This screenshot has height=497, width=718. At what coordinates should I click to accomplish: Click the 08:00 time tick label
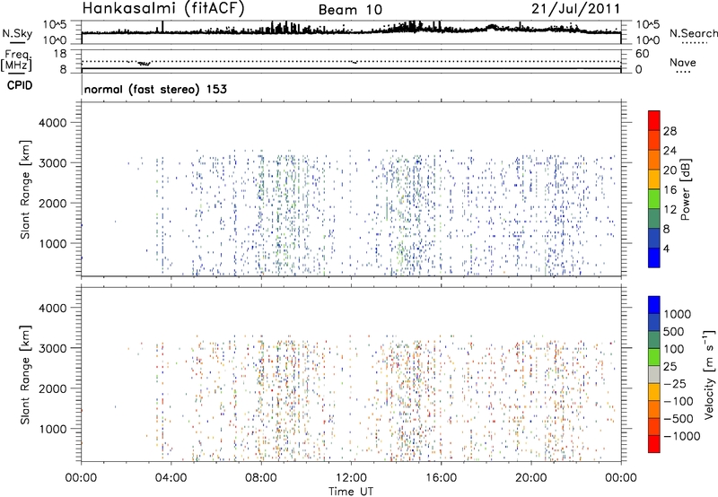click(x=261, y=478)
